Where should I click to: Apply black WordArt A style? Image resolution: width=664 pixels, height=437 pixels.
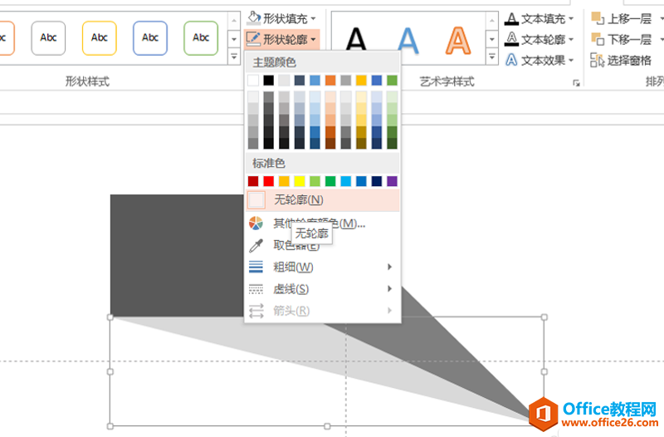pos(356,40)
